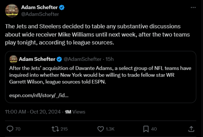This screenshot has width=203, height=137.
Task: Repost this tweet using the retweet icon
Action: (x=54, y=129)
